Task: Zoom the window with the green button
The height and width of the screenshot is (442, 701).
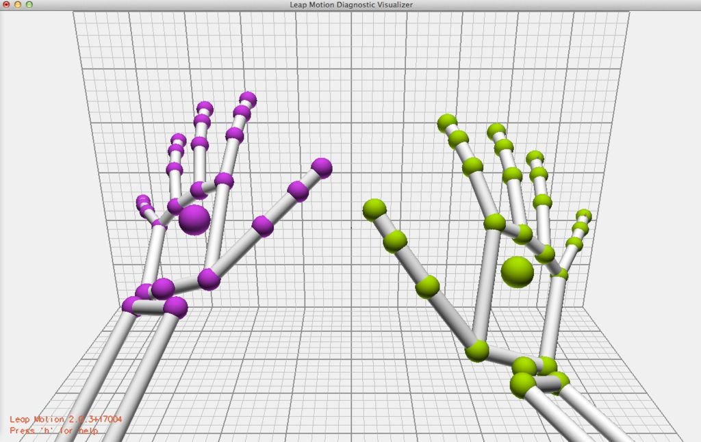Action: pos(29,5)
